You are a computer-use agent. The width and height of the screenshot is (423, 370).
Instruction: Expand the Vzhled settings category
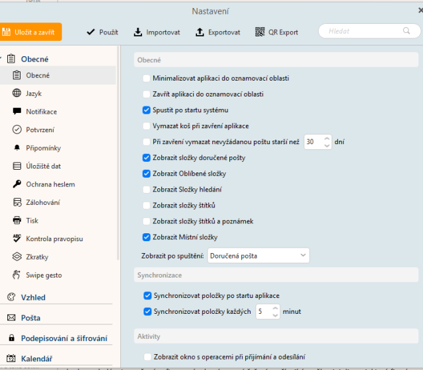(33, 297)
